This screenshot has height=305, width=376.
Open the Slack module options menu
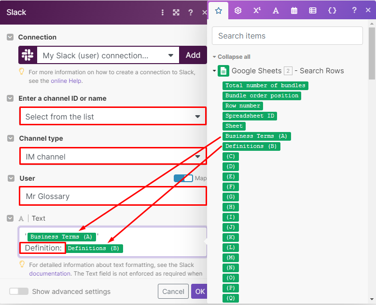pos(163,13)
